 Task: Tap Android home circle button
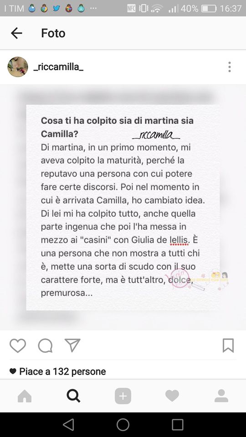[x=123, y=425]
